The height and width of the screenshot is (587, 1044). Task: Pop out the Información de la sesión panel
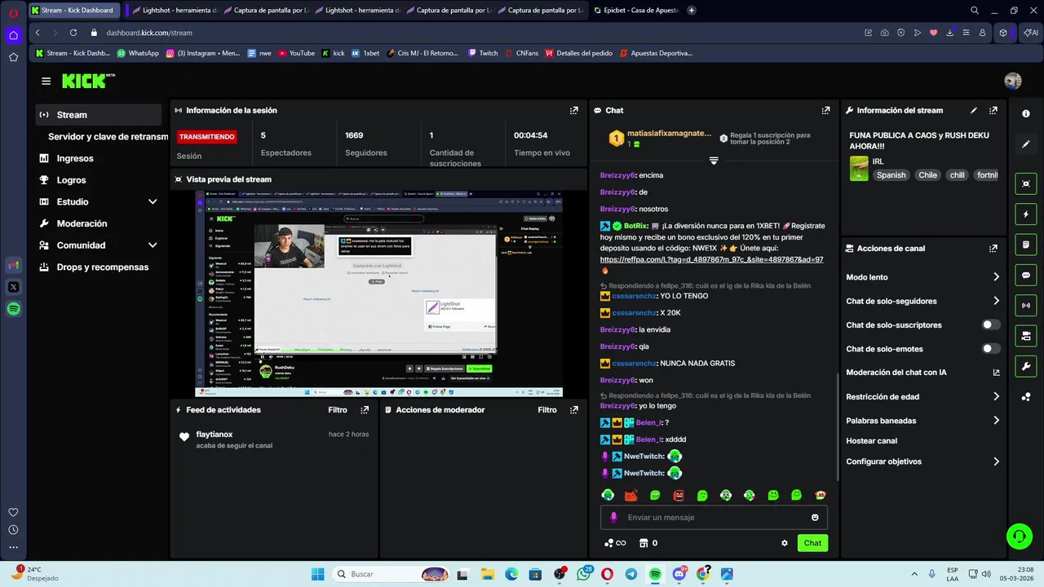click(x=574, y=110)
